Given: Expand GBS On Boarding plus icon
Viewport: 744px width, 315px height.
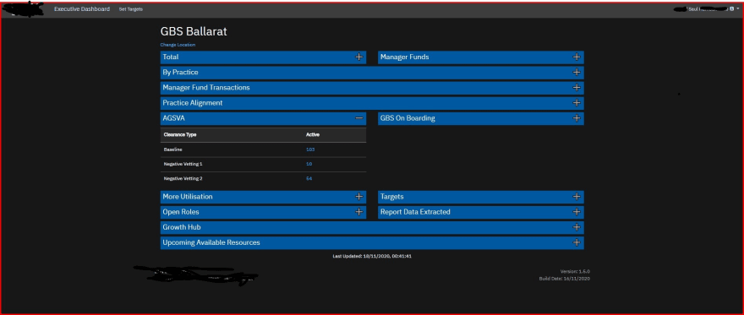Looking at the screenshot, I should 577,118.
